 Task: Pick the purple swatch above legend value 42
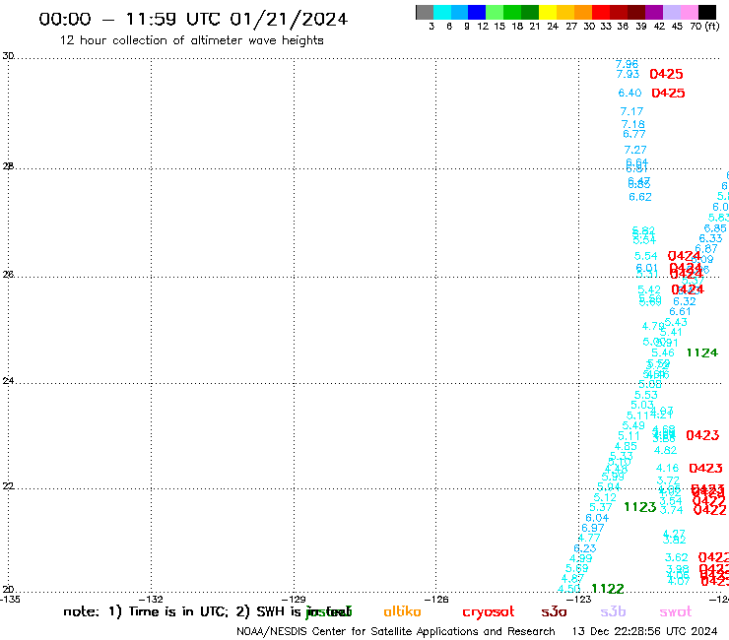coord(654,12)
